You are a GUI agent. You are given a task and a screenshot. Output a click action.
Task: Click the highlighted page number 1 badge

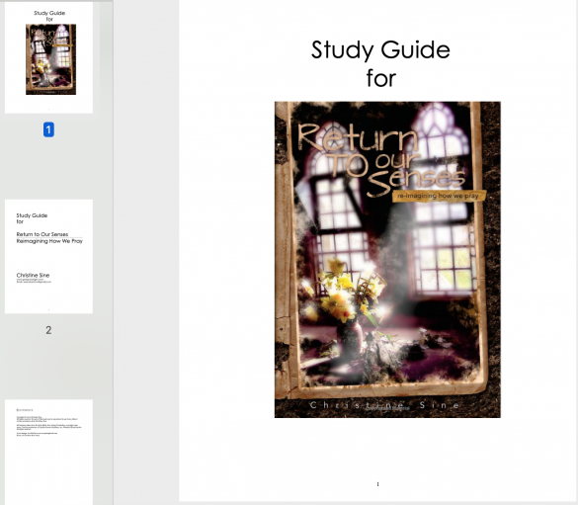[48, 129]
